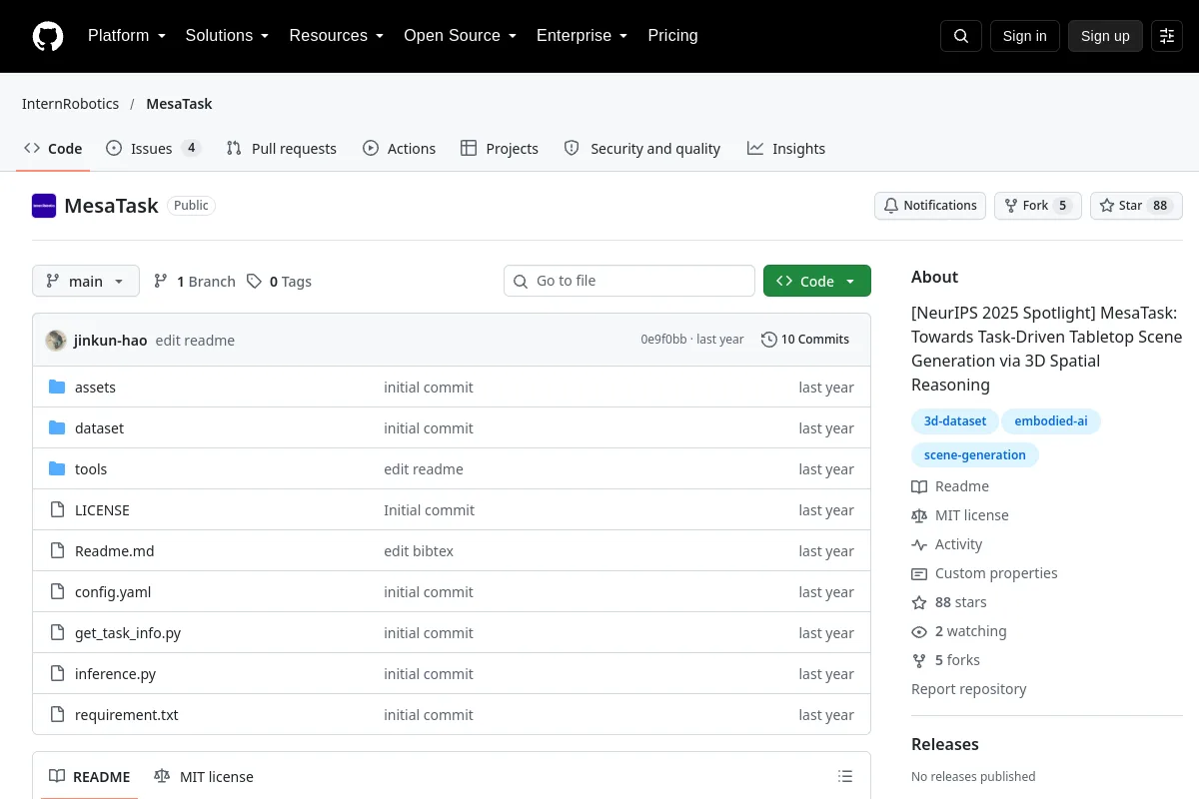
Task: Click the GitHub logo icon
Action: click(48, 36)
